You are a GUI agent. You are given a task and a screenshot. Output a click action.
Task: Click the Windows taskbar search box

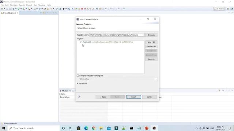click(x=34, y=128)
